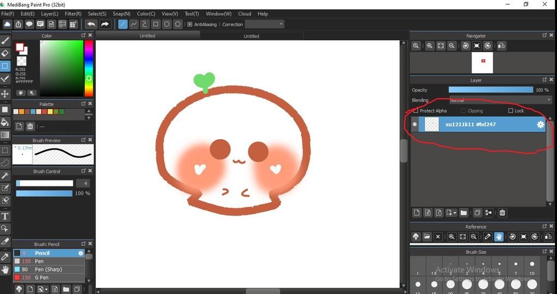
Task: Pick the orange swatch in Palette
Action: pos(22,111)
